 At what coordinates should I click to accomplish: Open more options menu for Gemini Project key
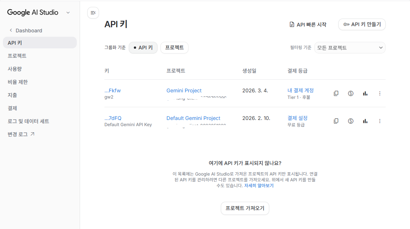coord(380,93)
